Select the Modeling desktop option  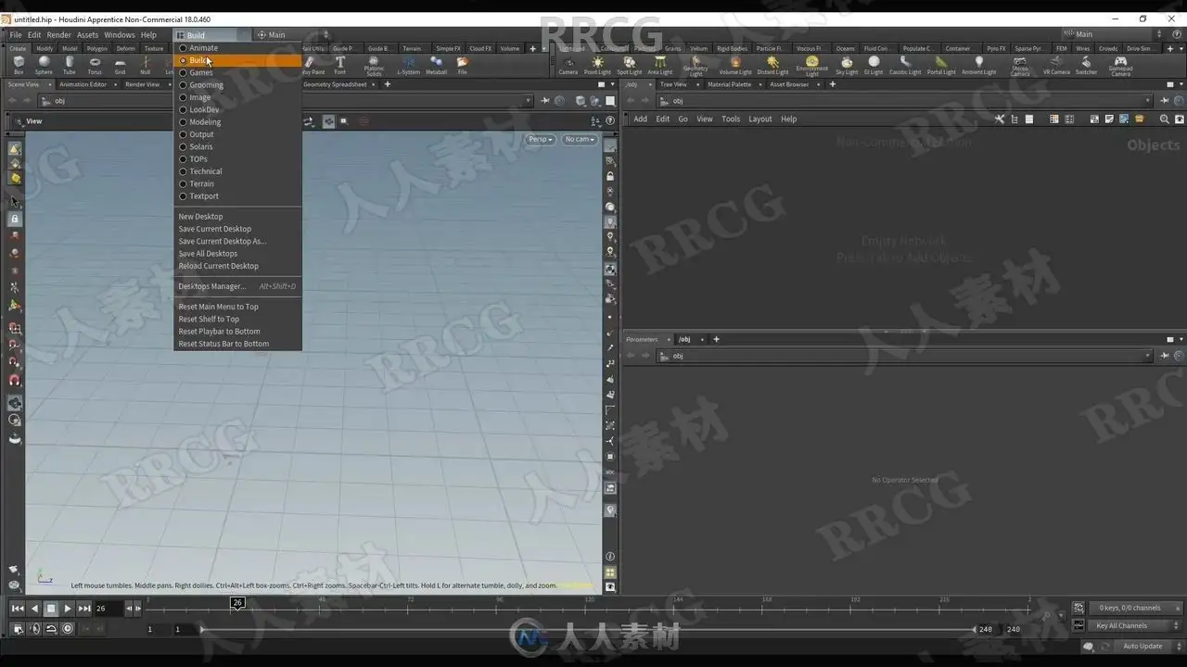point(237,122)
